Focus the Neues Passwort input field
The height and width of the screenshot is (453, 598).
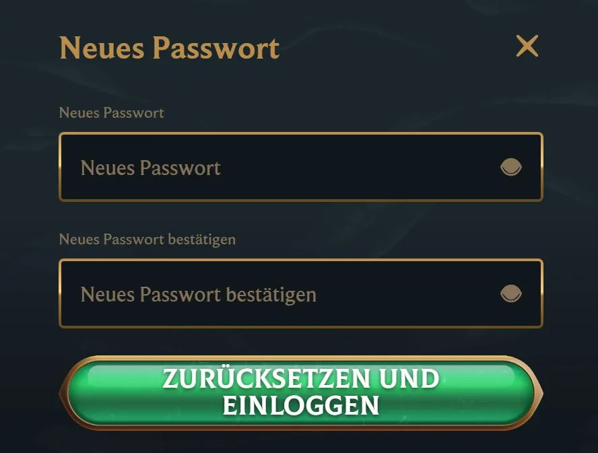pos(301,167)
